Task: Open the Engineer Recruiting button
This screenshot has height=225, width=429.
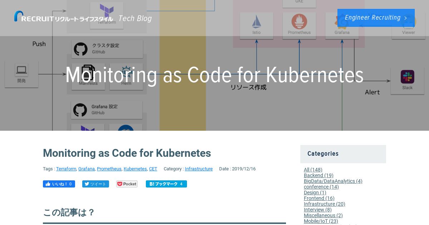Action: point(376,18)
